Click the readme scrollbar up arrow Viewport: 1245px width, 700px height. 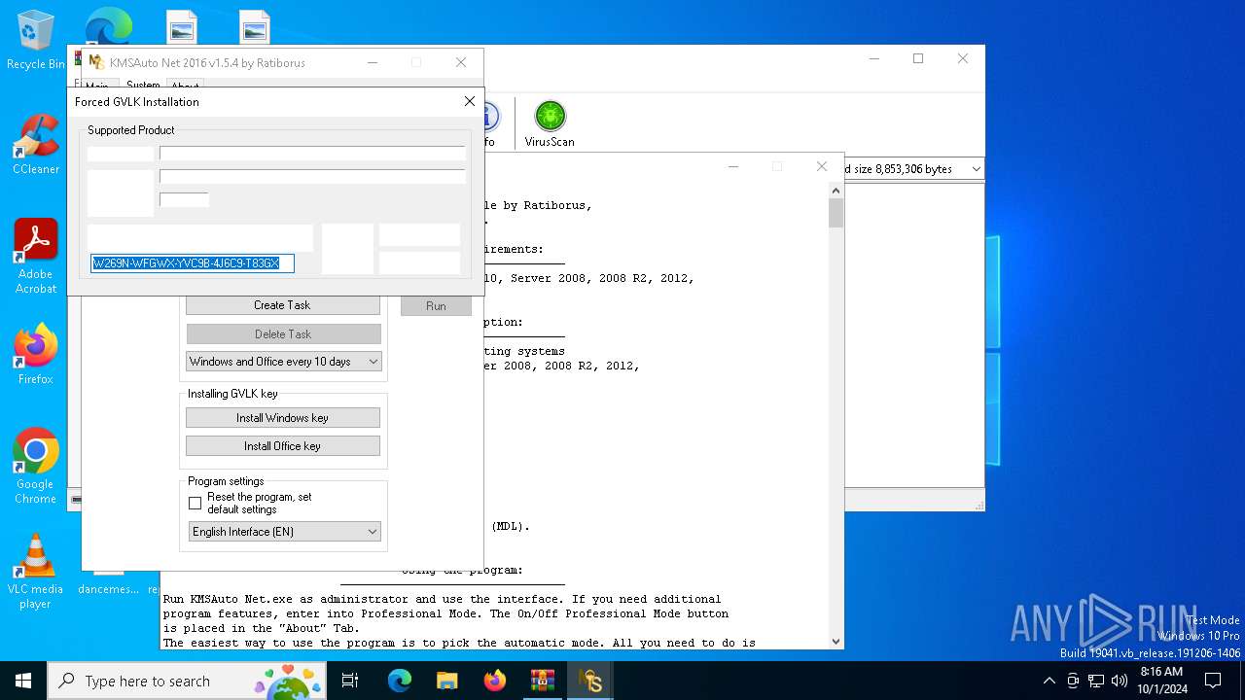(836, 191)
